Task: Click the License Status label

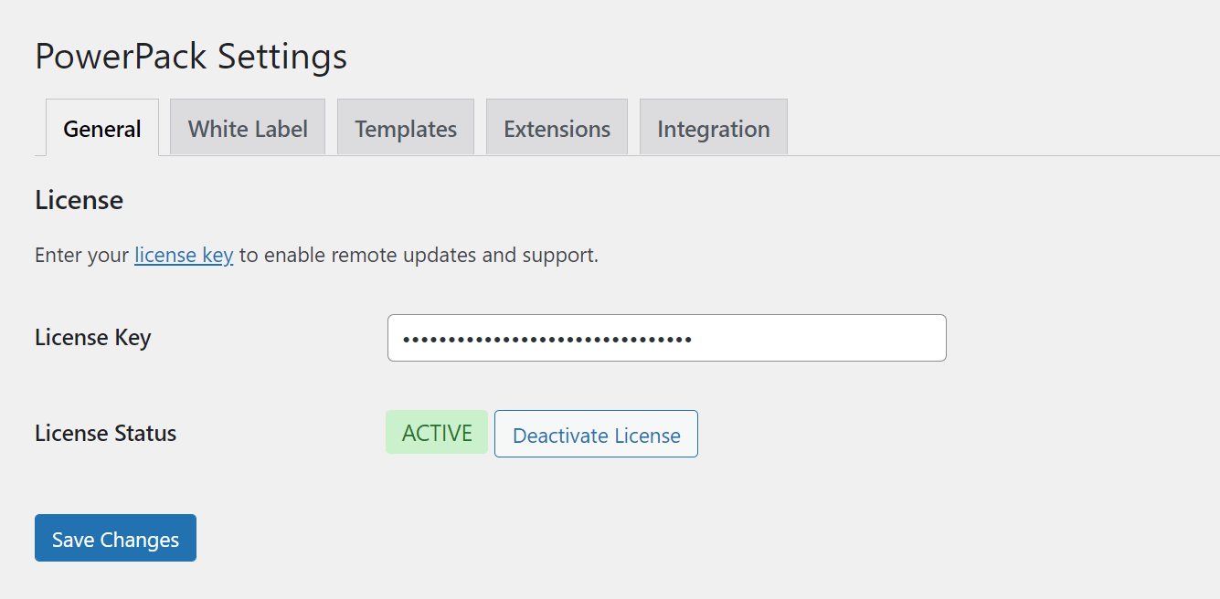Action: click(104, 433)
